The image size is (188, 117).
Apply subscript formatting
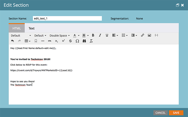56,41
